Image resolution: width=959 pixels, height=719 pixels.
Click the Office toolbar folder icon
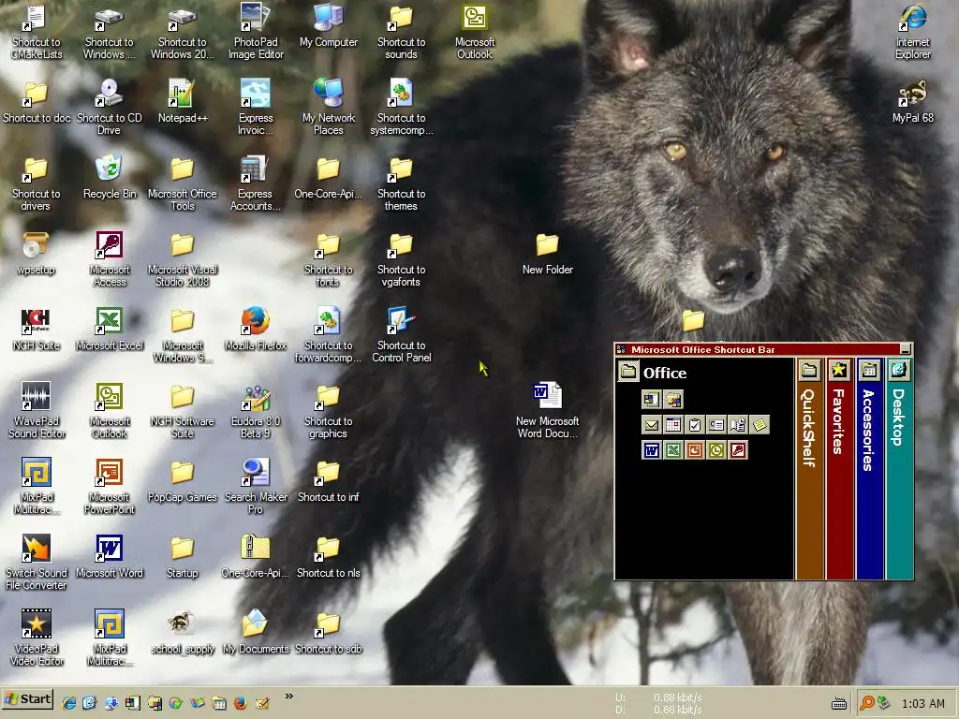point(628,371)
